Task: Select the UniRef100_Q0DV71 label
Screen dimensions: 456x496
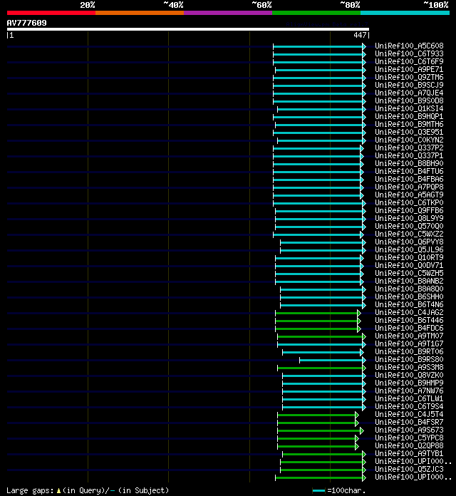Action: 409,265
